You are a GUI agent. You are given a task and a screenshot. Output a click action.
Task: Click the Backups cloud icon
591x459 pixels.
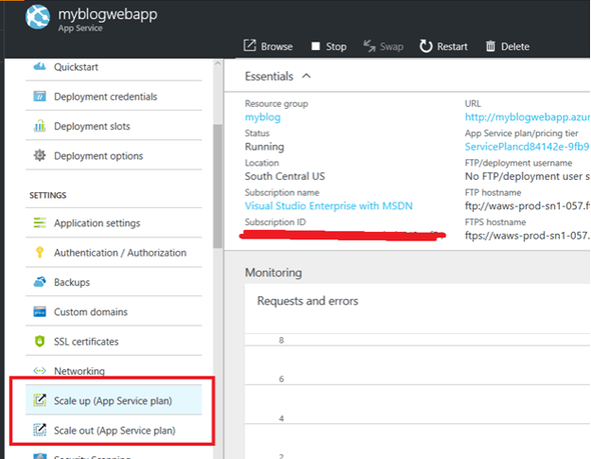pos(40,282)
